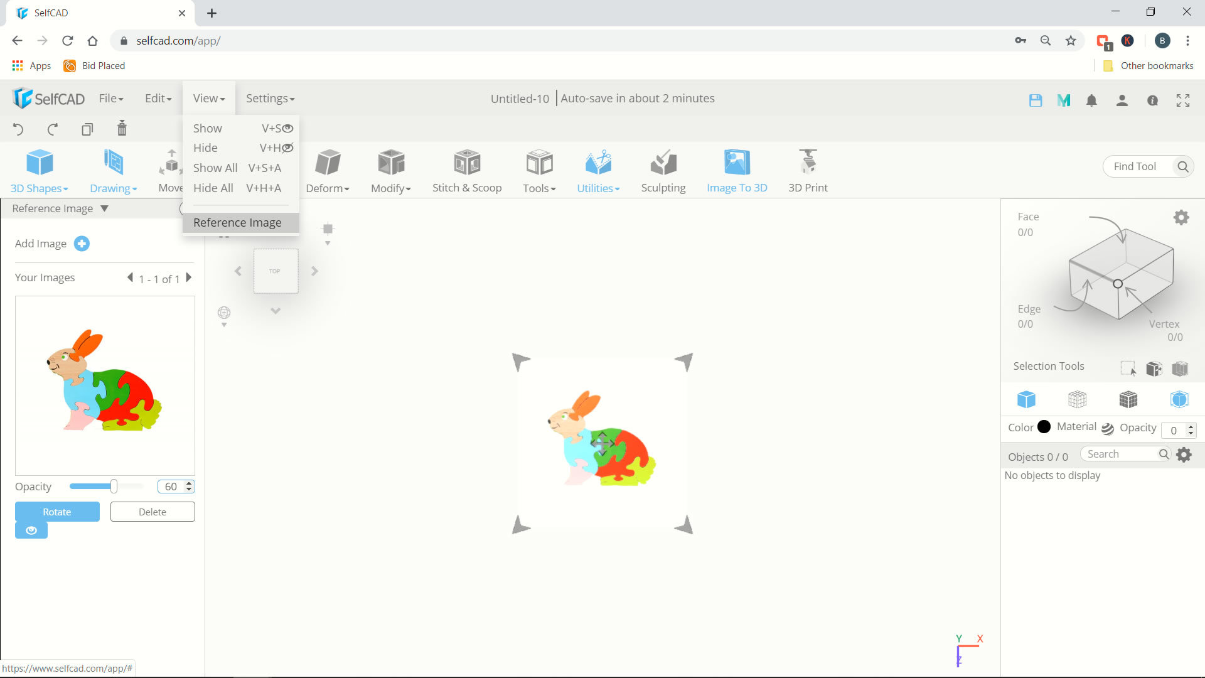Image resolution: width=1205 pixels, height=678 pixels.
Task: Click the Redo arrow icon
Action: (x=53, y=129)
